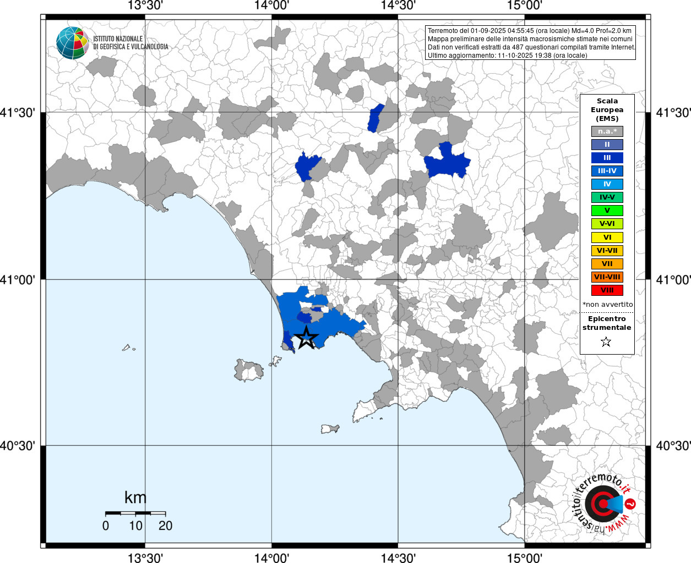Click the left 41°00' latitude label
This screenshot has width=691, height=563.
click(18, 279)
